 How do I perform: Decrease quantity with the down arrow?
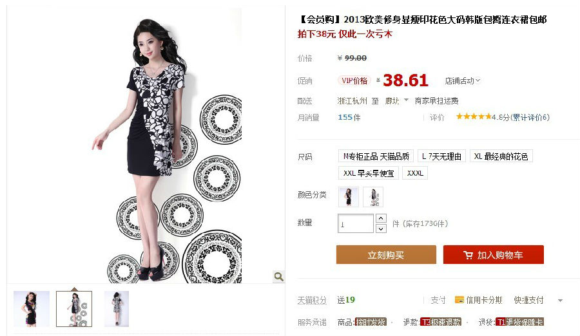click(x=381, y=229)
